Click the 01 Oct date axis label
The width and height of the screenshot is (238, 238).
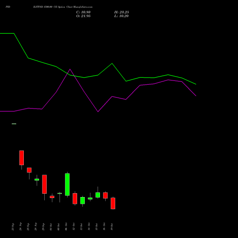51,227
